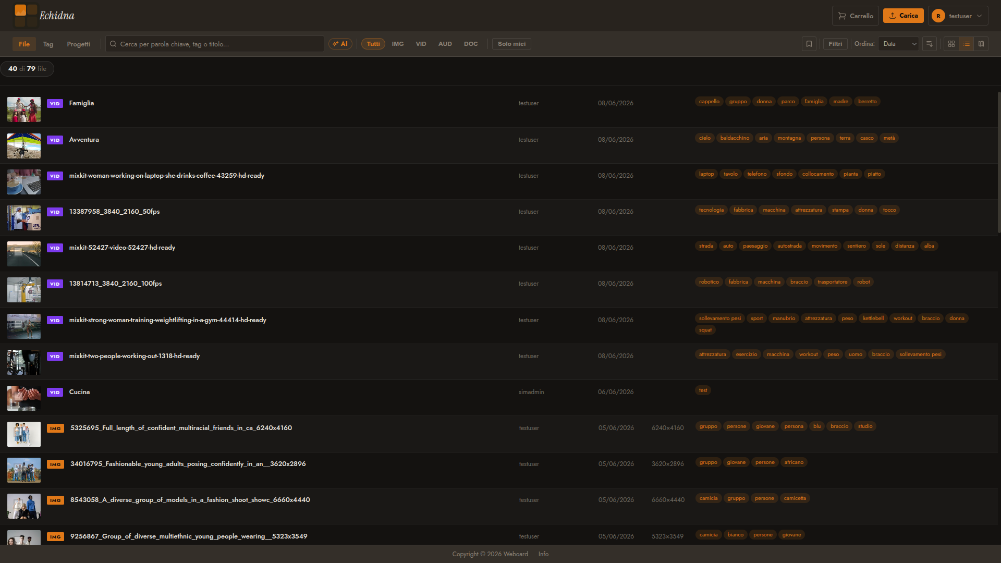Click the esercizio tag

pos(746,354)
